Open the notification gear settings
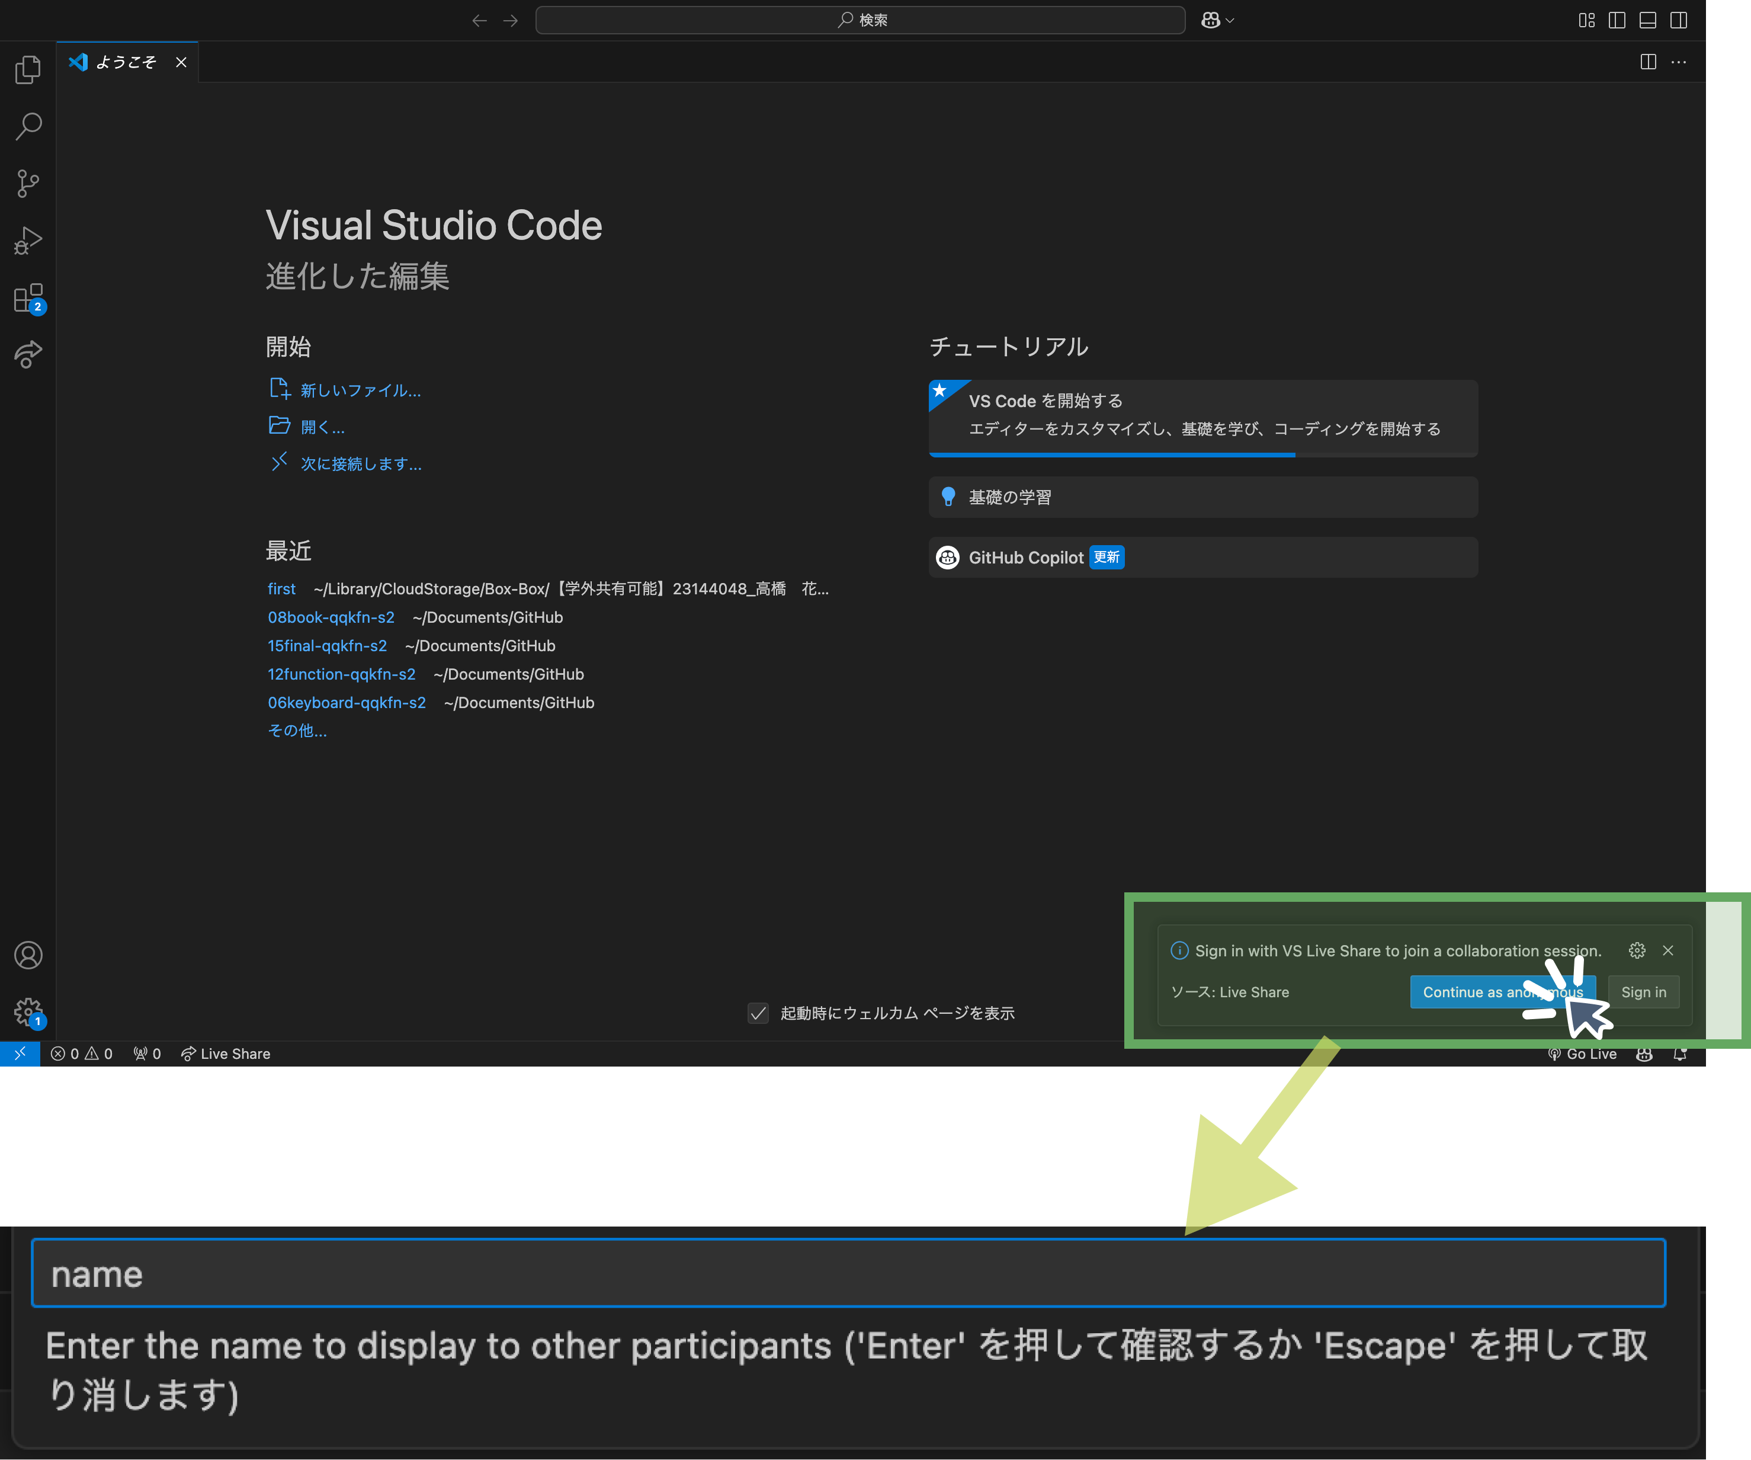Screen dimensions: 1751x1460 [x=1637, y=950]
